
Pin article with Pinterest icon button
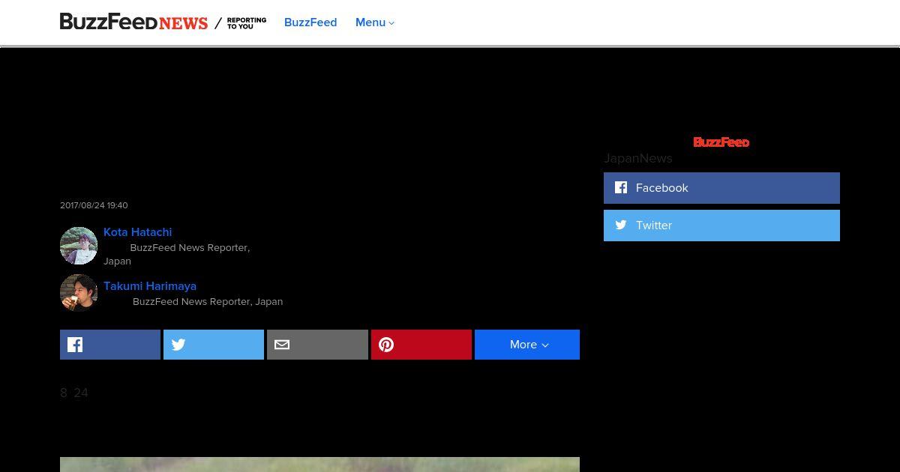tap(421, 345)
